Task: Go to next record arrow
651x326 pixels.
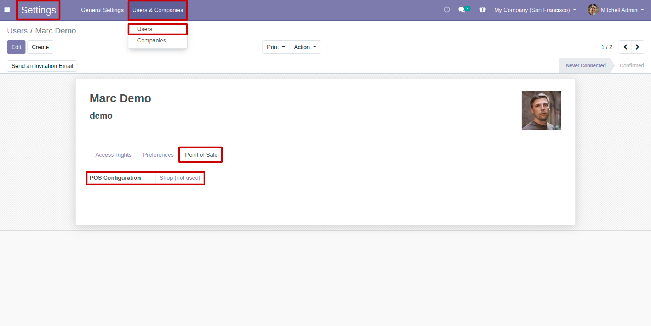Action: [638, 47]
